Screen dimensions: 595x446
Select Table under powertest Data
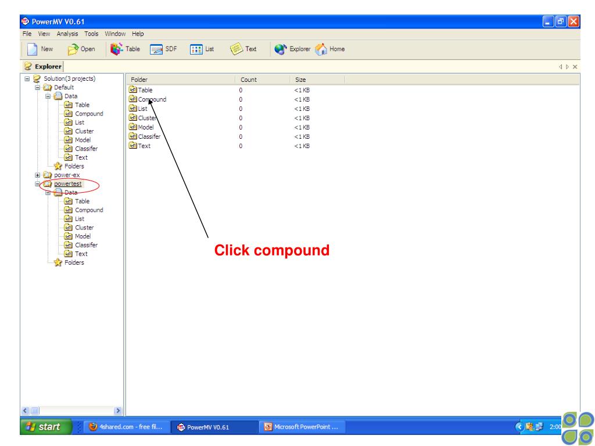point(82,202)
